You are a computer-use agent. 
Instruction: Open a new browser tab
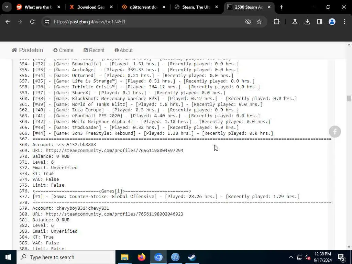point(281,7)
